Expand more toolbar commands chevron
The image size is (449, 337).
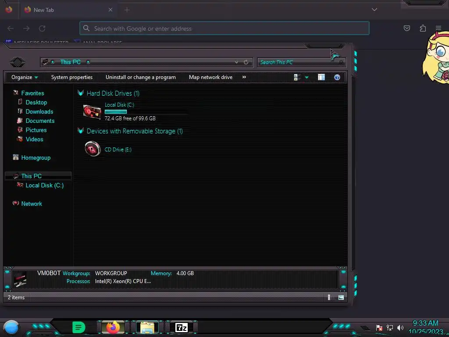pyautogui.click(x=244, y=77)
